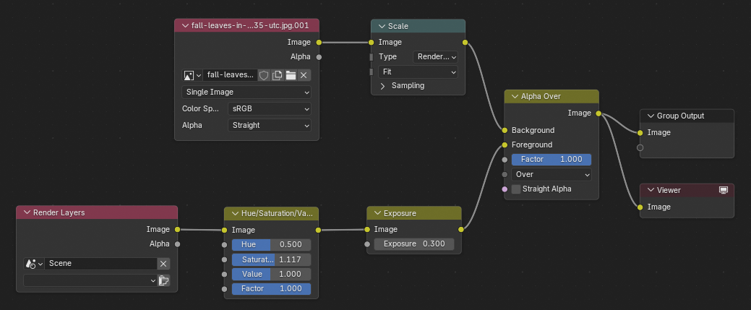This screenshot has width=751, height=310.
Task: Open the sRGB color space dropdown
Action: (269, 108)
